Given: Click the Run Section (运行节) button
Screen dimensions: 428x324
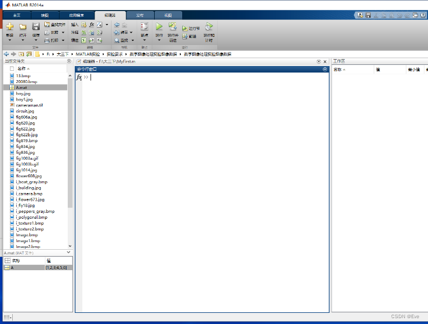Looking at the screenshot, I should click(x=191, y=29).
